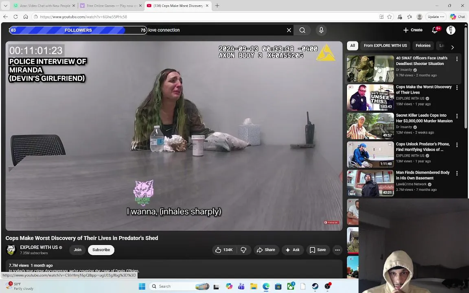Open Secret Killer Leads Cops thumbnail

[370, 126]
